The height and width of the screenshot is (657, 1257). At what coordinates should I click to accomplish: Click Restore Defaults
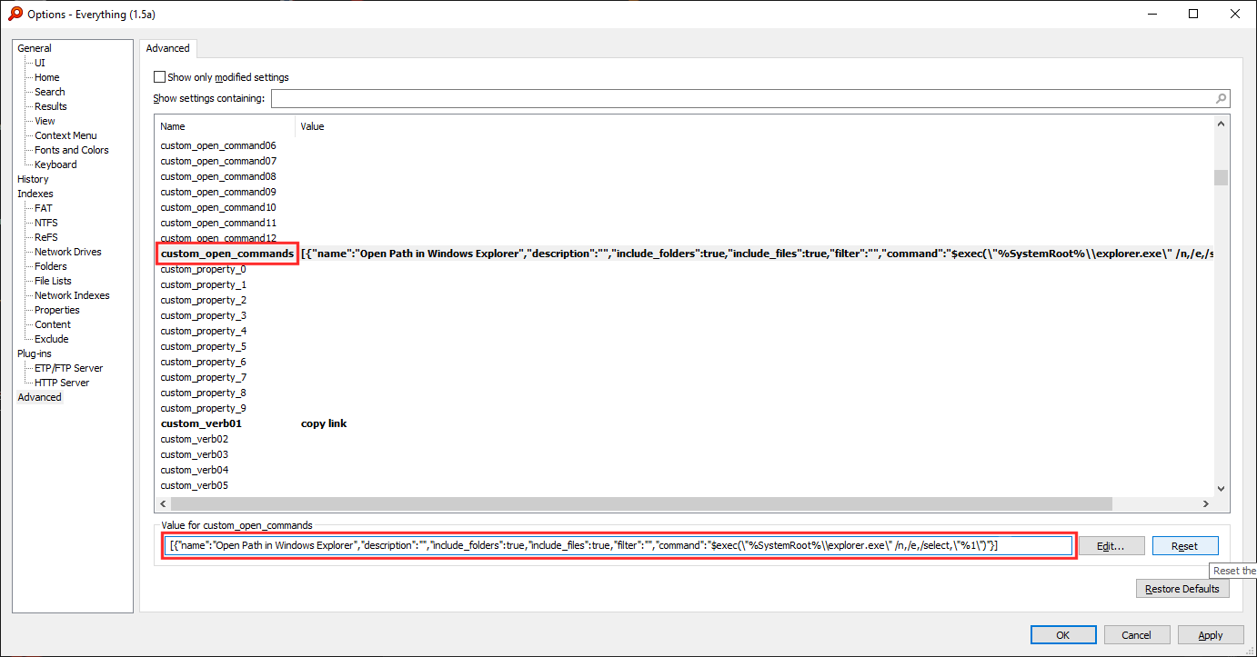tap(1182, 589)
